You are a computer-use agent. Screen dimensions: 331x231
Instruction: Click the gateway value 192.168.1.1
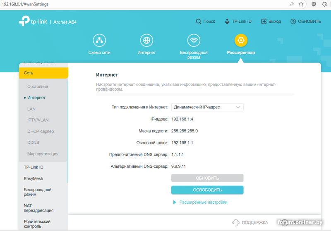(x=182, y=143)
